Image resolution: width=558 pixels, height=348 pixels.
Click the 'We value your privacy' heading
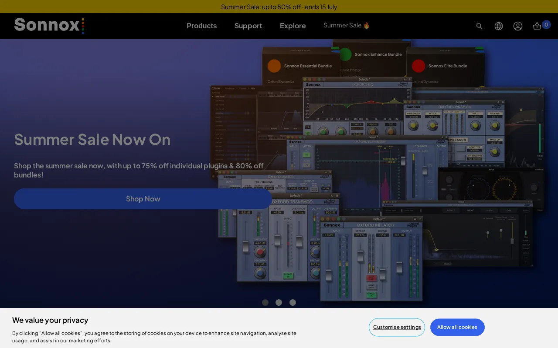point(50,320)
